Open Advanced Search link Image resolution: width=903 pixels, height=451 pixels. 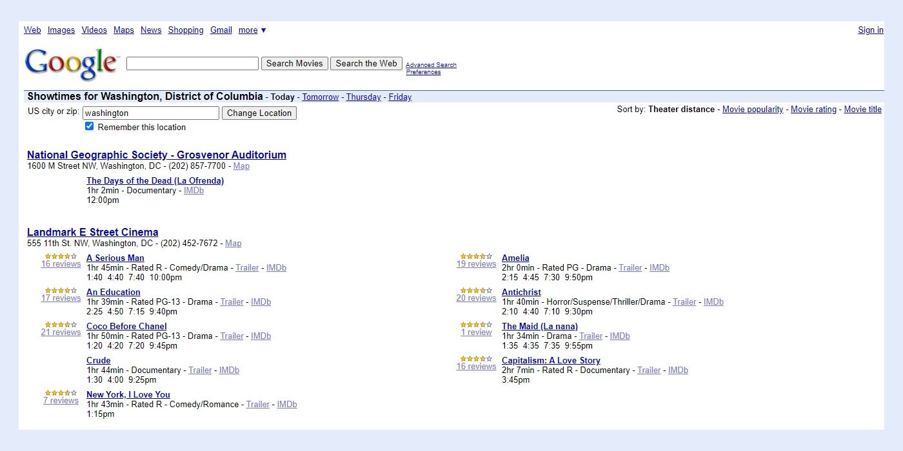431,65
